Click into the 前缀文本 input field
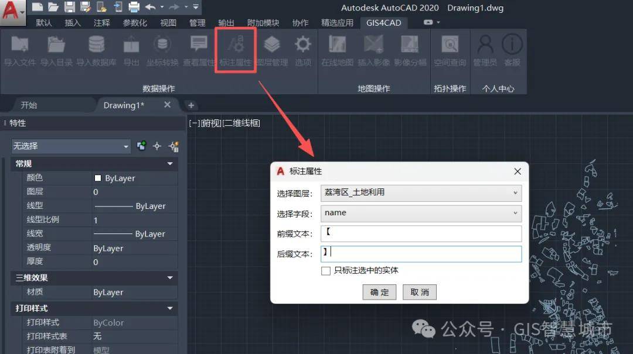This screenshot has height=354, width=633. tap(421, 233)
